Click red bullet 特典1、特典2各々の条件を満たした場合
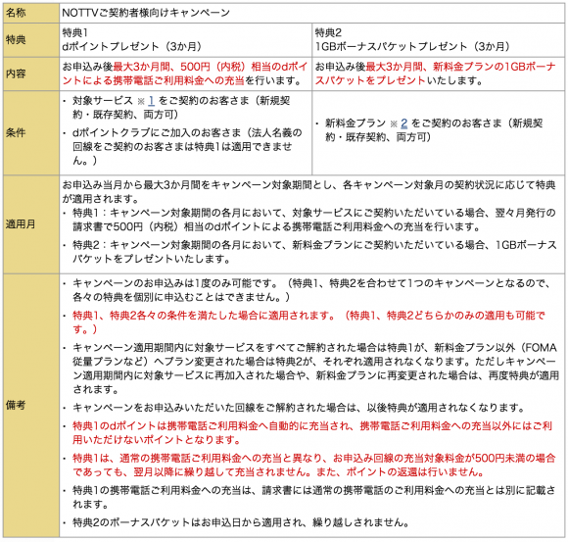The height and width of the screenshot is (542, 568). coord(308,322)
